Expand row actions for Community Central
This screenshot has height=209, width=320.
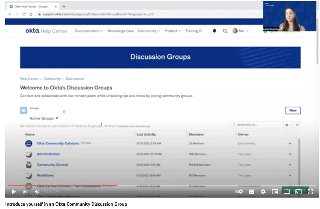coord(290,165)
